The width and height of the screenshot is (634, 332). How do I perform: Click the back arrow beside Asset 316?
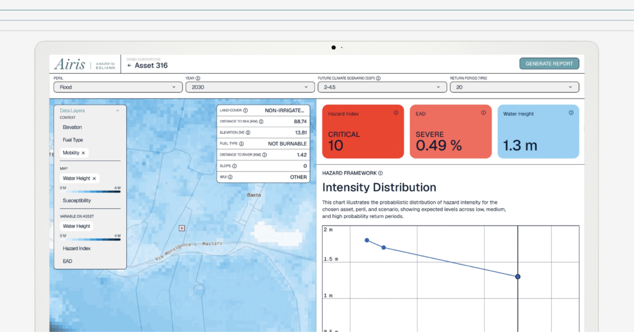click(129, 66)
